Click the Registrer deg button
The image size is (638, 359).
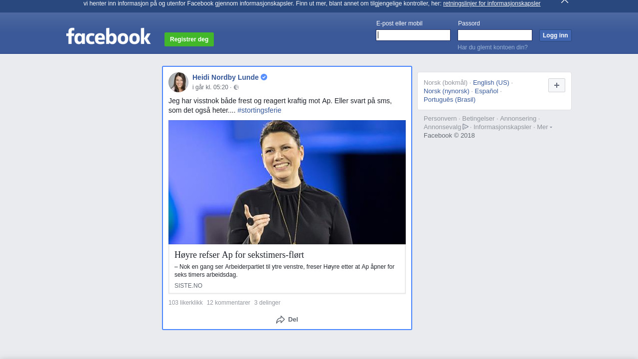[189, 39]
